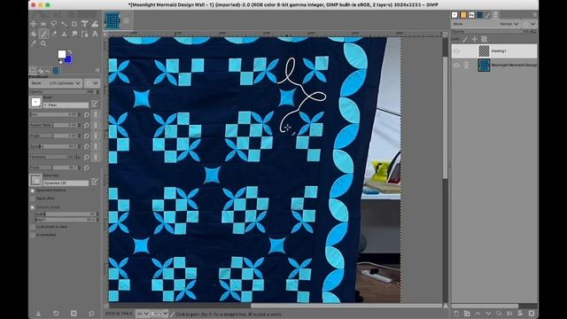Select the Crop tool

pyautogui.click(x=74, y=24)
